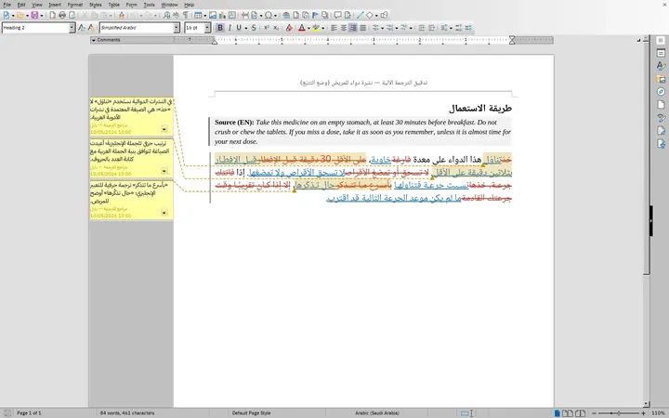This screenshot has height=418, width=669.
Task: Set Center paragraph alignment
Action: pos(344,28)
